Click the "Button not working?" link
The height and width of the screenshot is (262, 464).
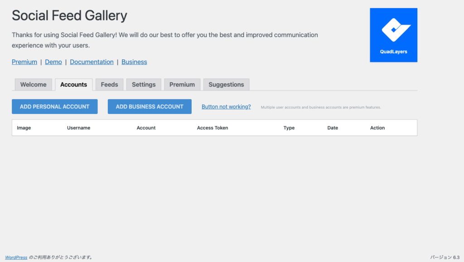[x=226, y=107]
